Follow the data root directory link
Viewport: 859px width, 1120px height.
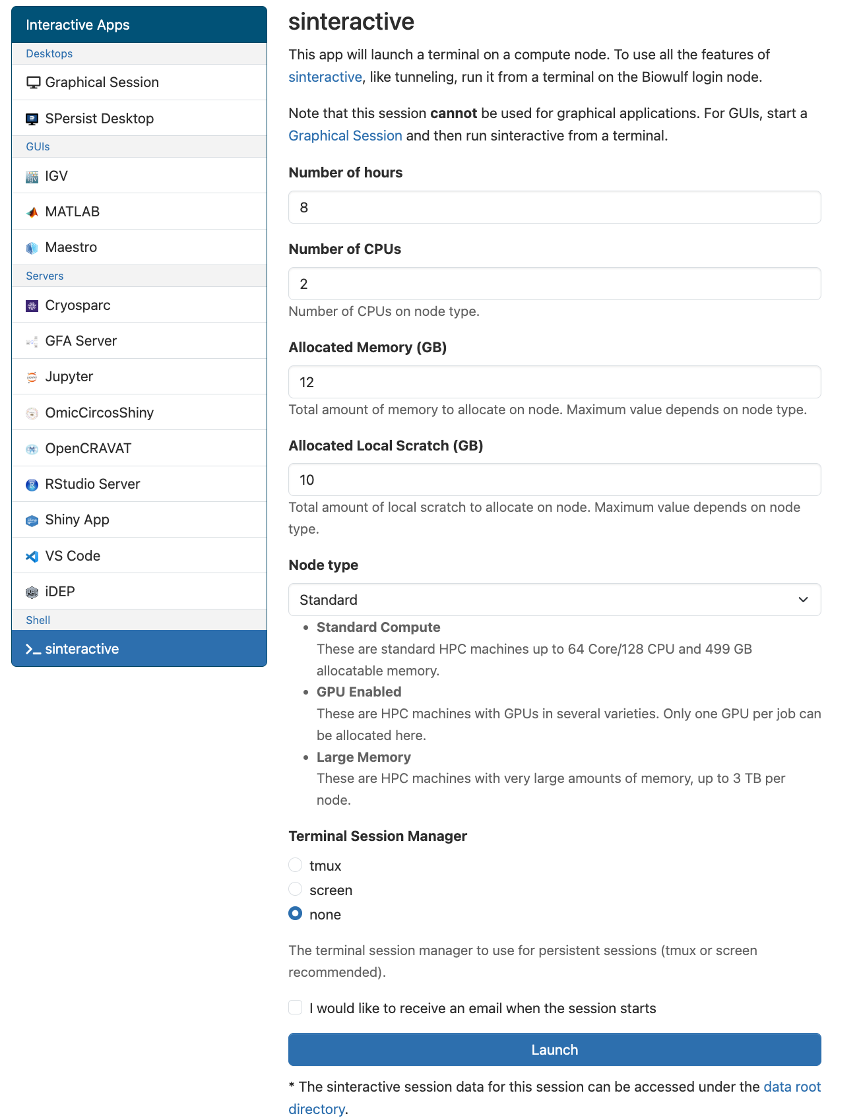[555, 1098]
